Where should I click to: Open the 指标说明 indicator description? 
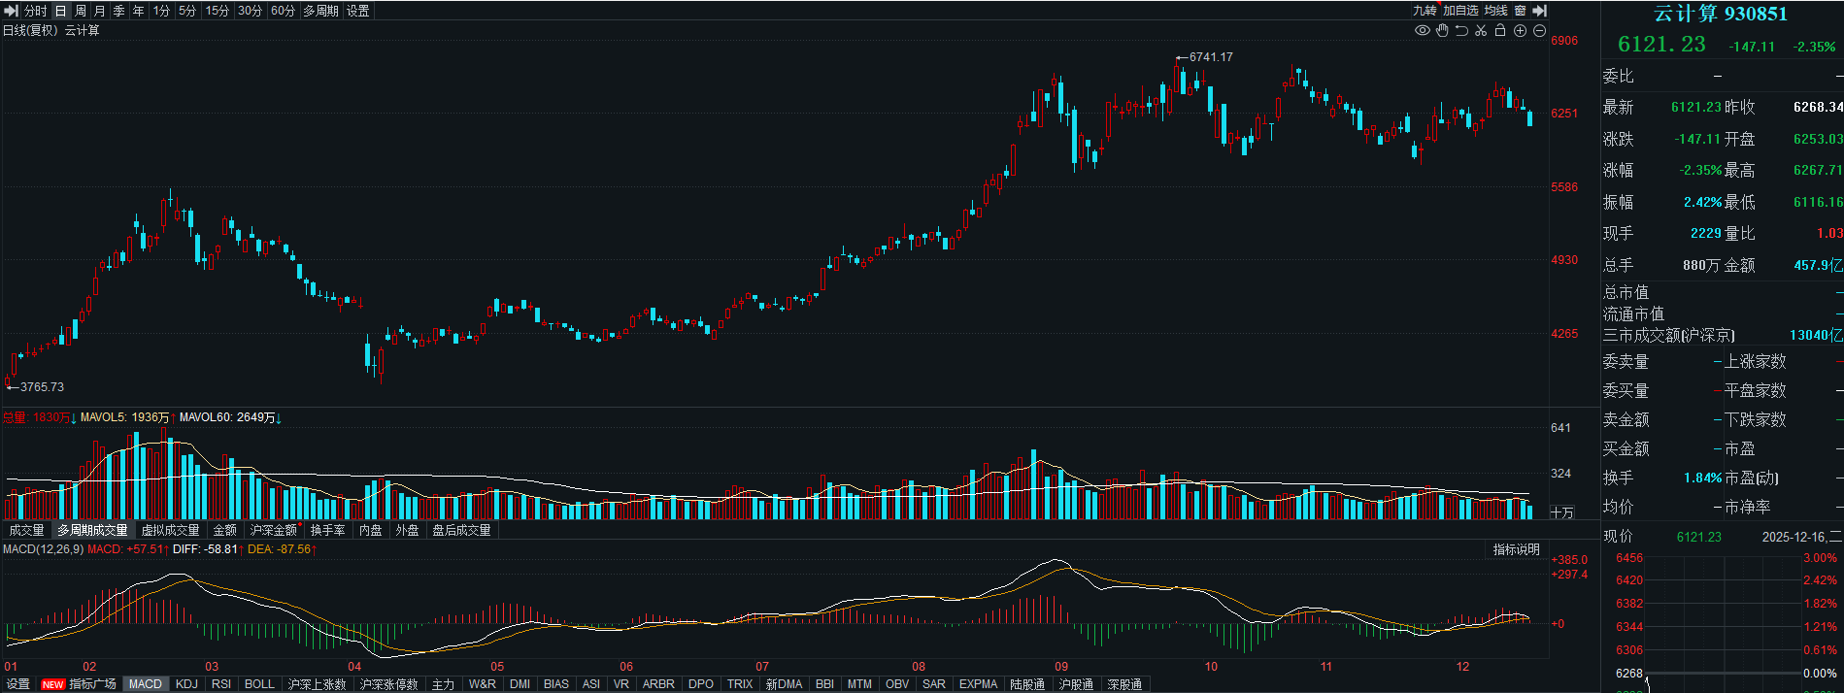point(1516,549)
